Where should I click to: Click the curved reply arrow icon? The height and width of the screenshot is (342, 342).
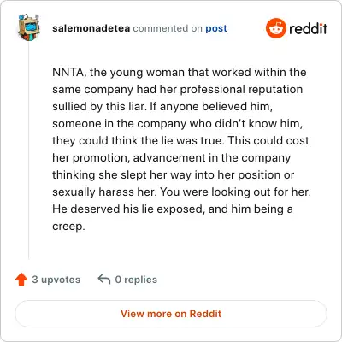(104, 279)
